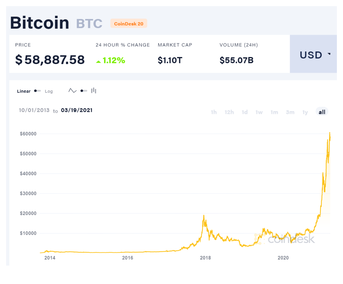This screenshot has height=284, width=343.
Task: Click the CoinDesk watermark logo on chart
Action: click(x=285, y=239)
